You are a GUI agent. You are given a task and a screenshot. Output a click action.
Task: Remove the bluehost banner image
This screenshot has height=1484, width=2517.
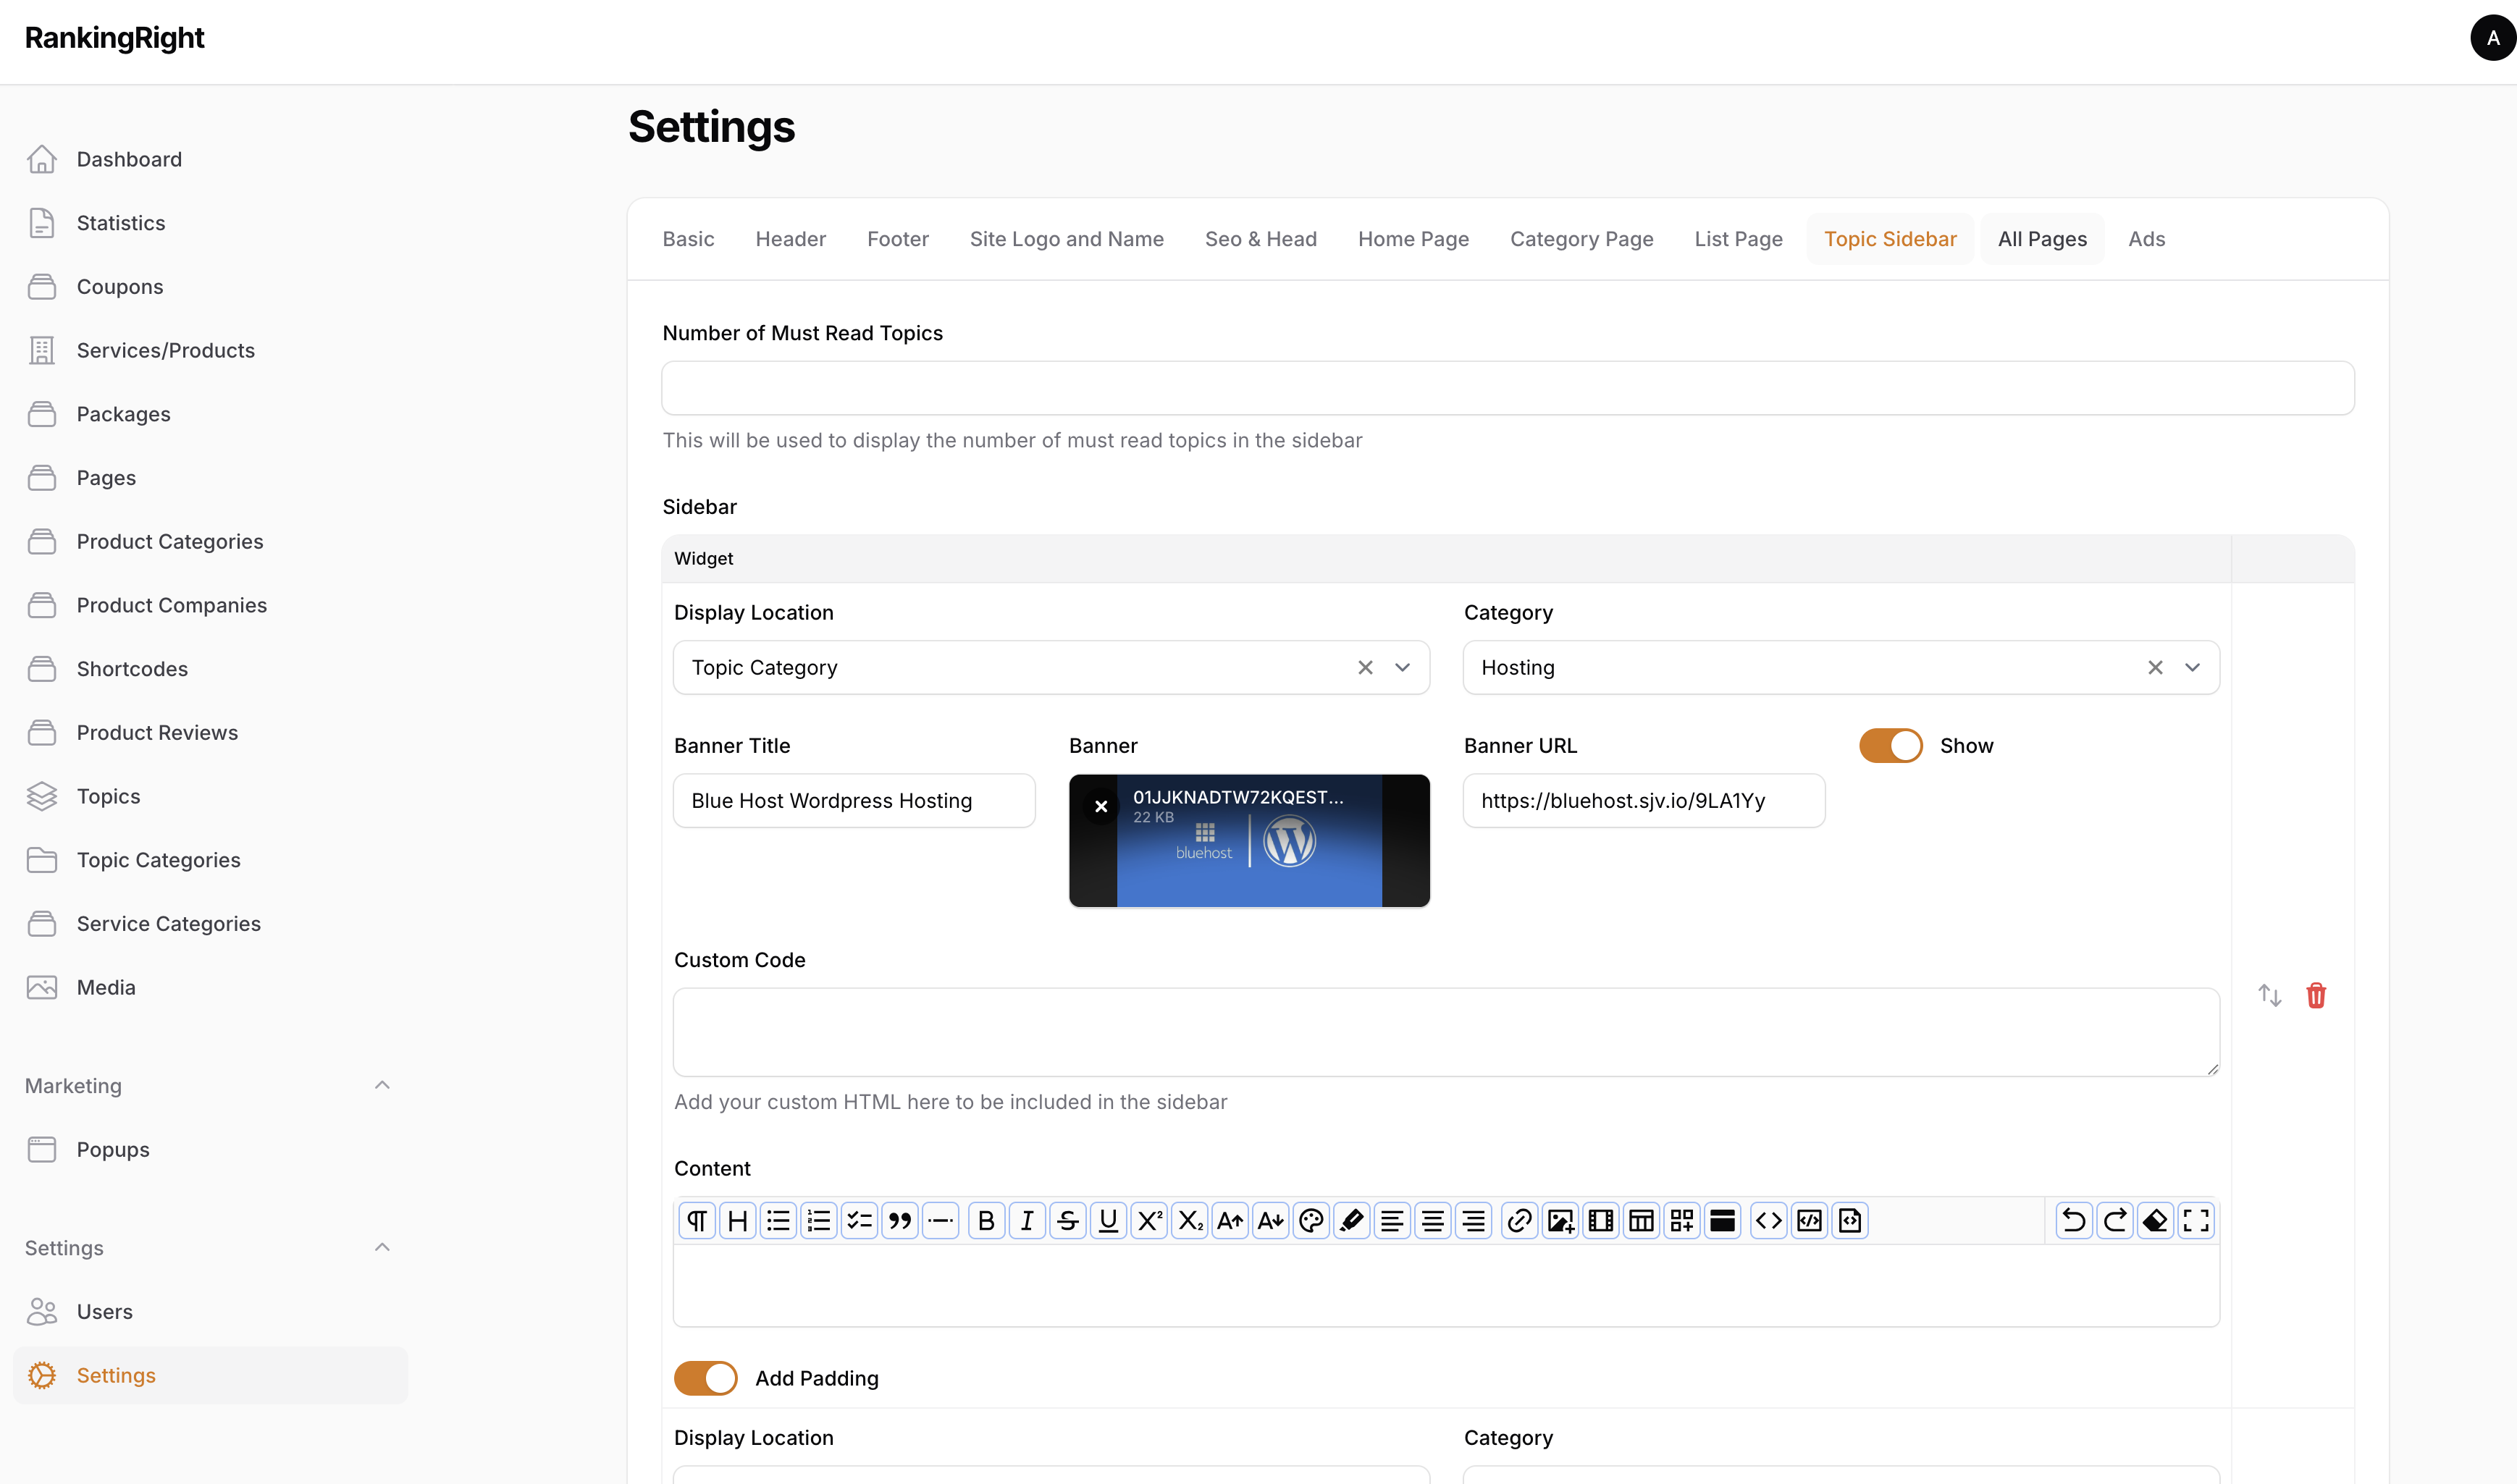1101,806
